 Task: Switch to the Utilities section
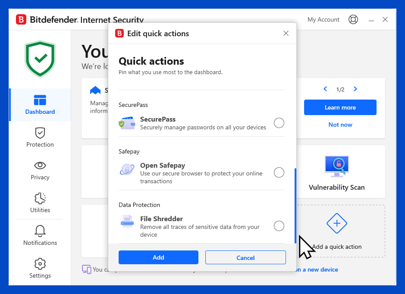pyautogui.click(x=40, y=203)
